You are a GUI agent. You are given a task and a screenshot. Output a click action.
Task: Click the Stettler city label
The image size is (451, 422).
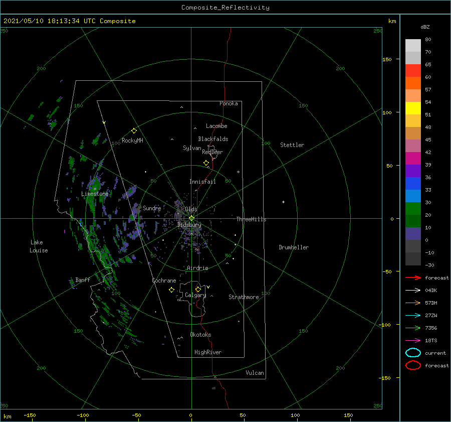[292, 145]
